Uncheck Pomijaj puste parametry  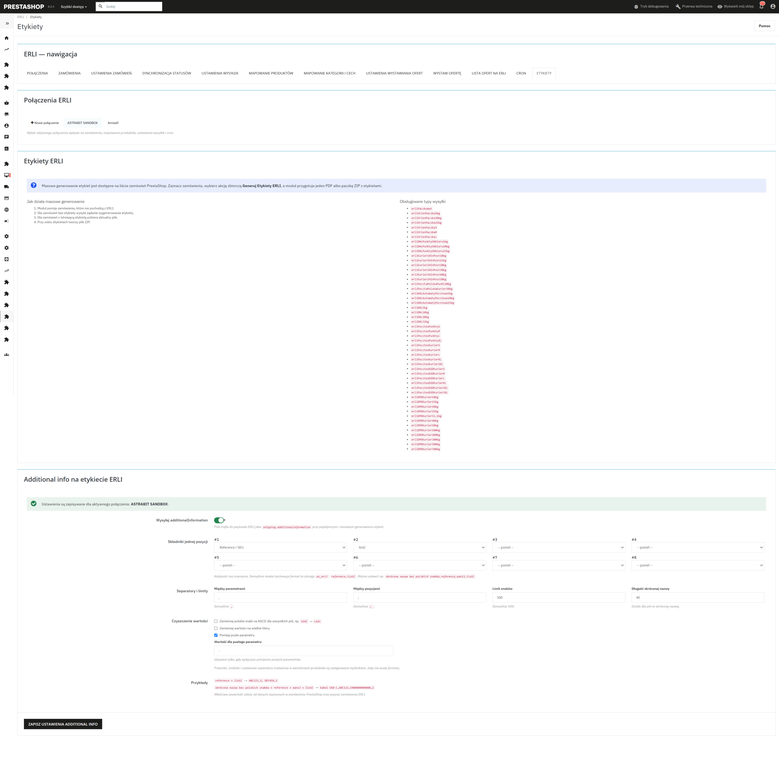tap(216, 635)
